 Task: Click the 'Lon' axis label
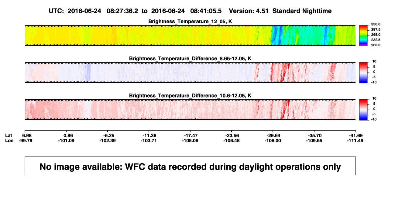pos(9,141)
